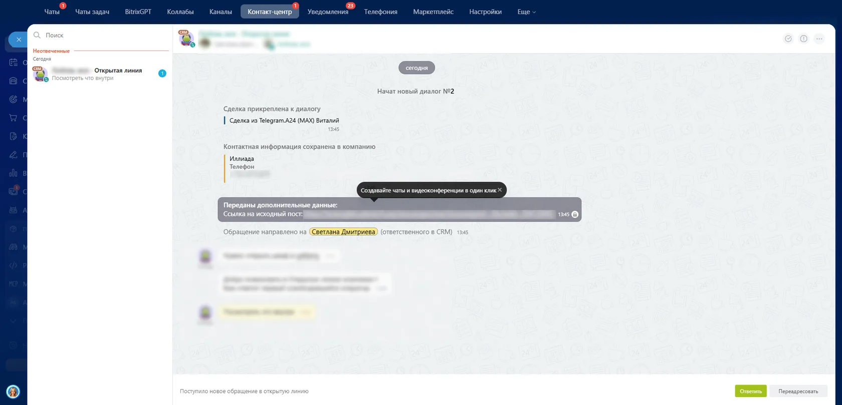Open the target icon in left sidebar
The height and width of the screenshot is (405, 842).
click(13, 99)
